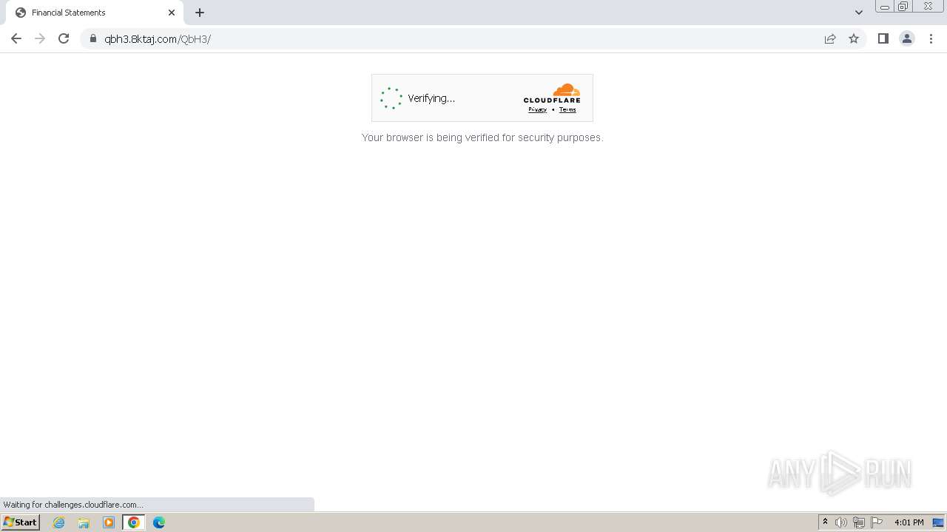Go back using the browser back arrow
The width and height of the screenshot is (947, 532).
pyautogui.click(x=16, y=38)
